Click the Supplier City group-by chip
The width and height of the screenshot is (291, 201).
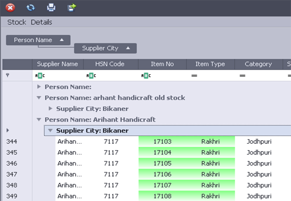[105, 48]
